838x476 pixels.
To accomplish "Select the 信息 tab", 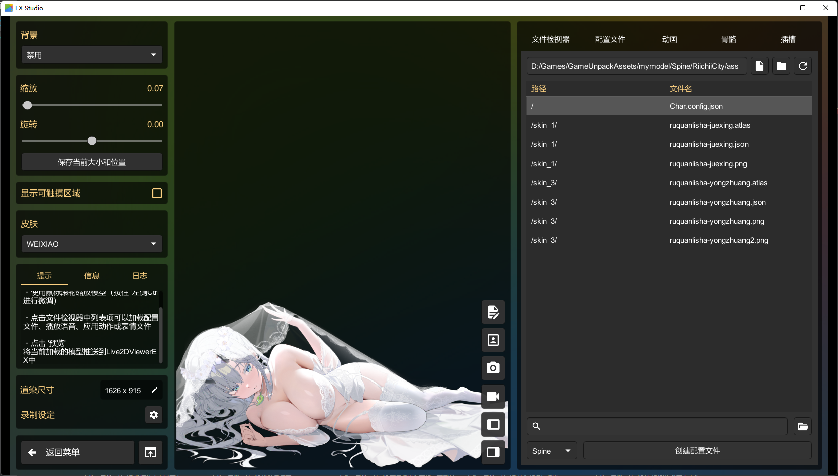I will point(92,276).
